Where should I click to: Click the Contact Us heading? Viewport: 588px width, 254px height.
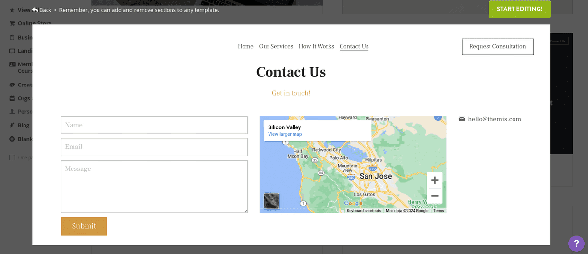[x=291, y=72]
